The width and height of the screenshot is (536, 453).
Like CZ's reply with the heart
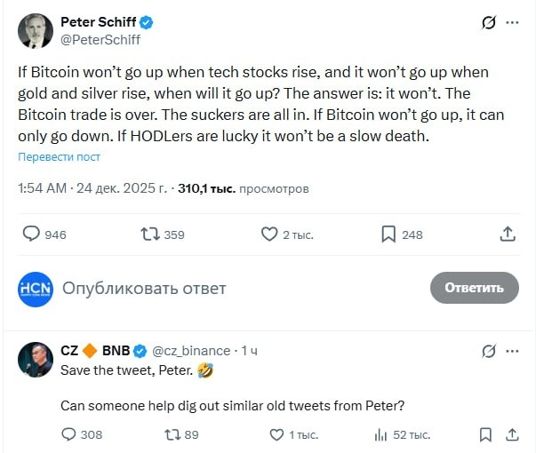pyautogui.click(x=276, y=434)
